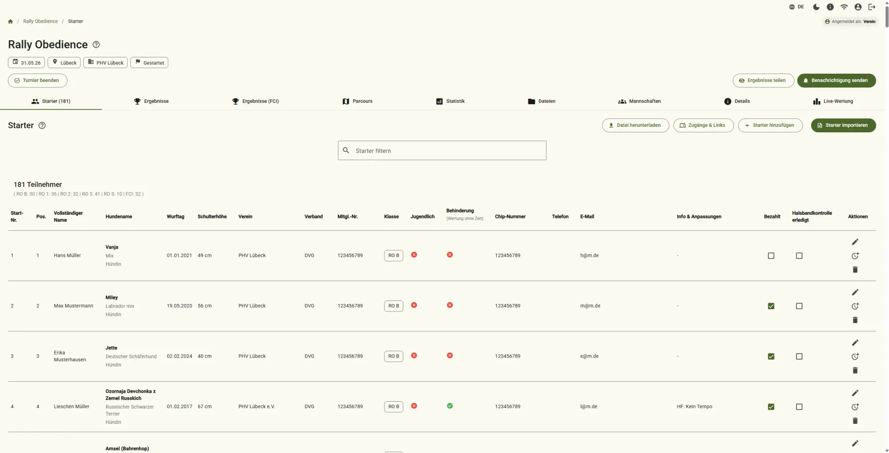Click the logout icon at top right
The width and height of the screenshot is (889, 453).
[x=872, y=7]
